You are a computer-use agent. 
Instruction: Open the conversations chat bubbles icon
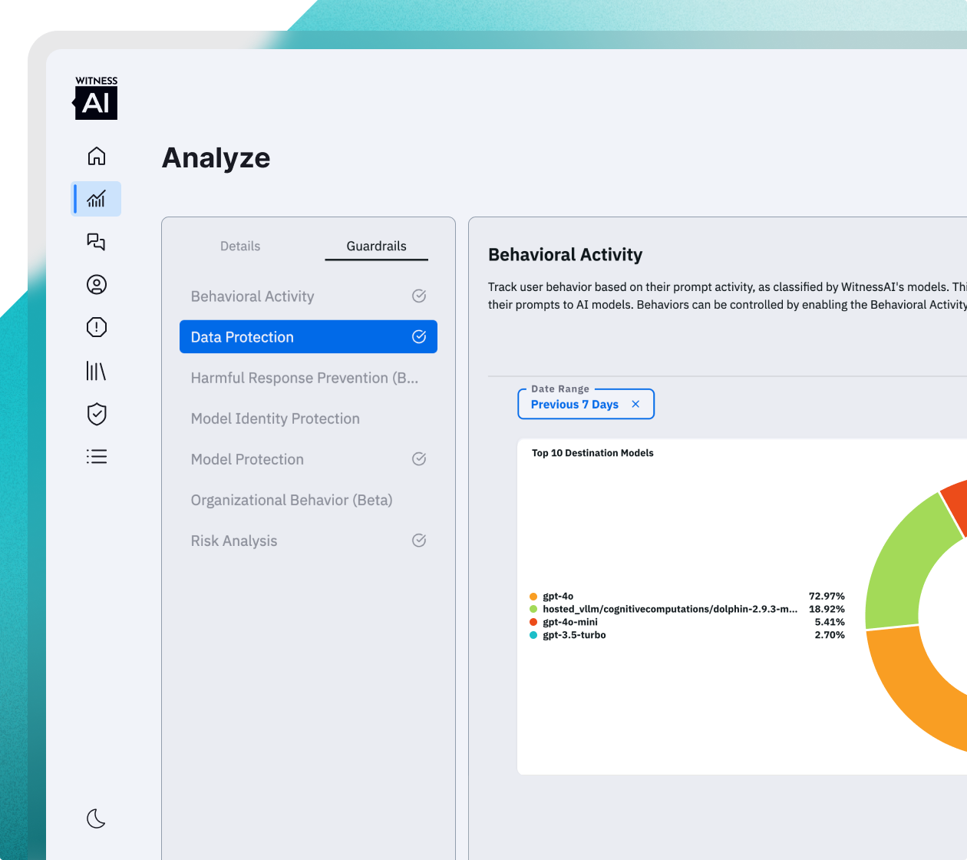pyautogui.click(x=96, y=242)
